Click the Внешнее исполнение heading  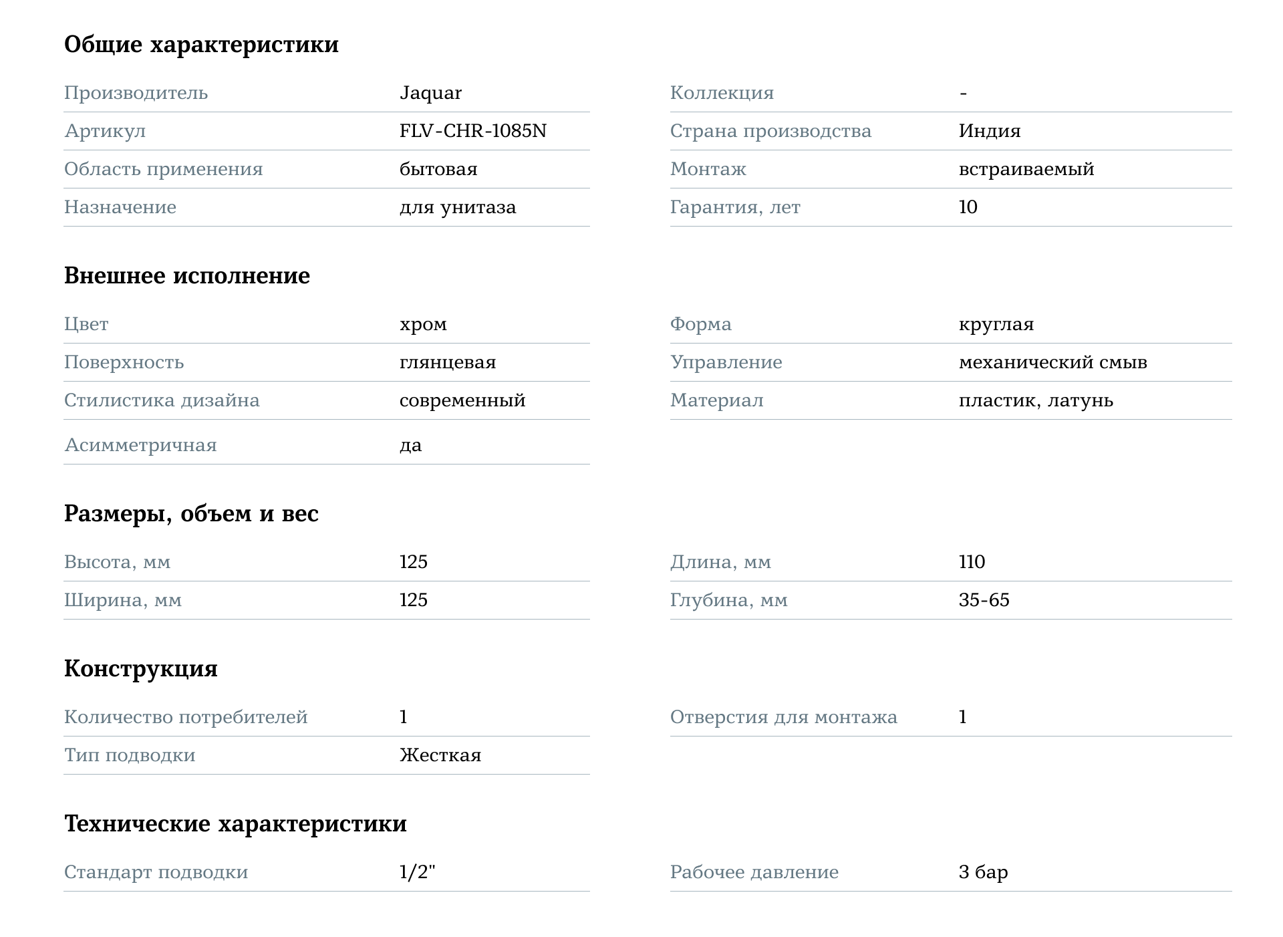187,275
